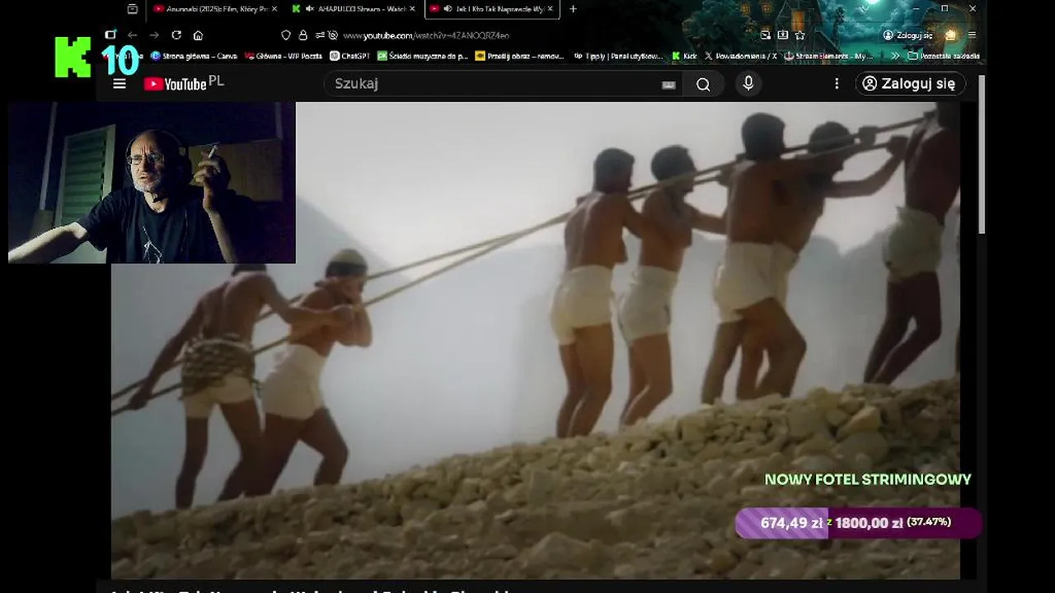Image resolution: width=1055 pixels, height=593 pixels.
Task: Click YouTube Zaloguj się button
Action: (x=910, y=83)
